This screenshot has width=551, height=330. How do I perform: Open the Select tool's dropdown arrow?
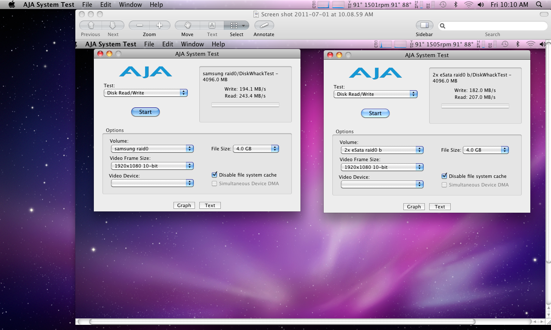(x=244, y=25)
